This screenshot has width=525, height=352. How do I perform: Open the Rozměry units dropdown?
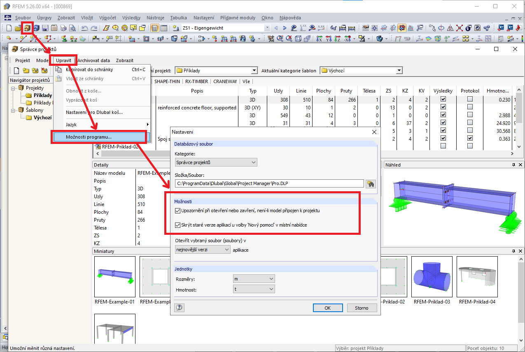pos(254,279)
